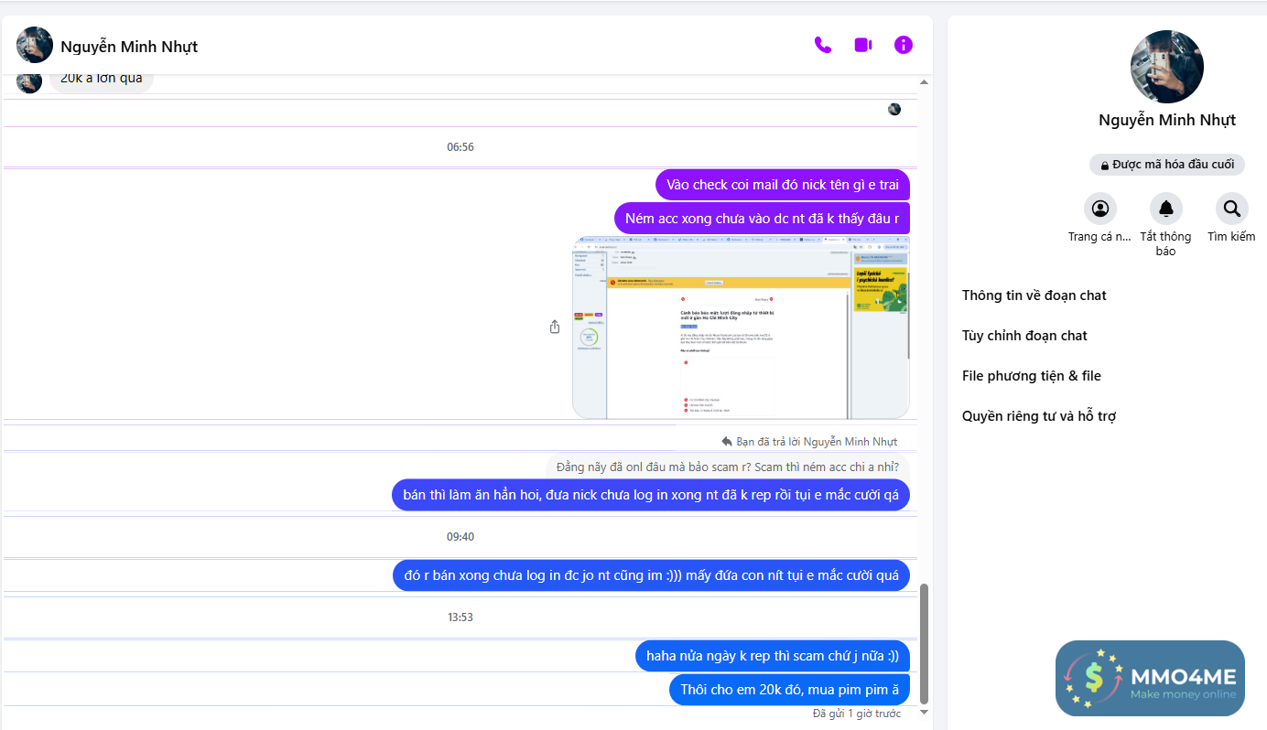Click the scroll up arrow in the chat
The image size is (1267, 730).
tap(924, 82)
